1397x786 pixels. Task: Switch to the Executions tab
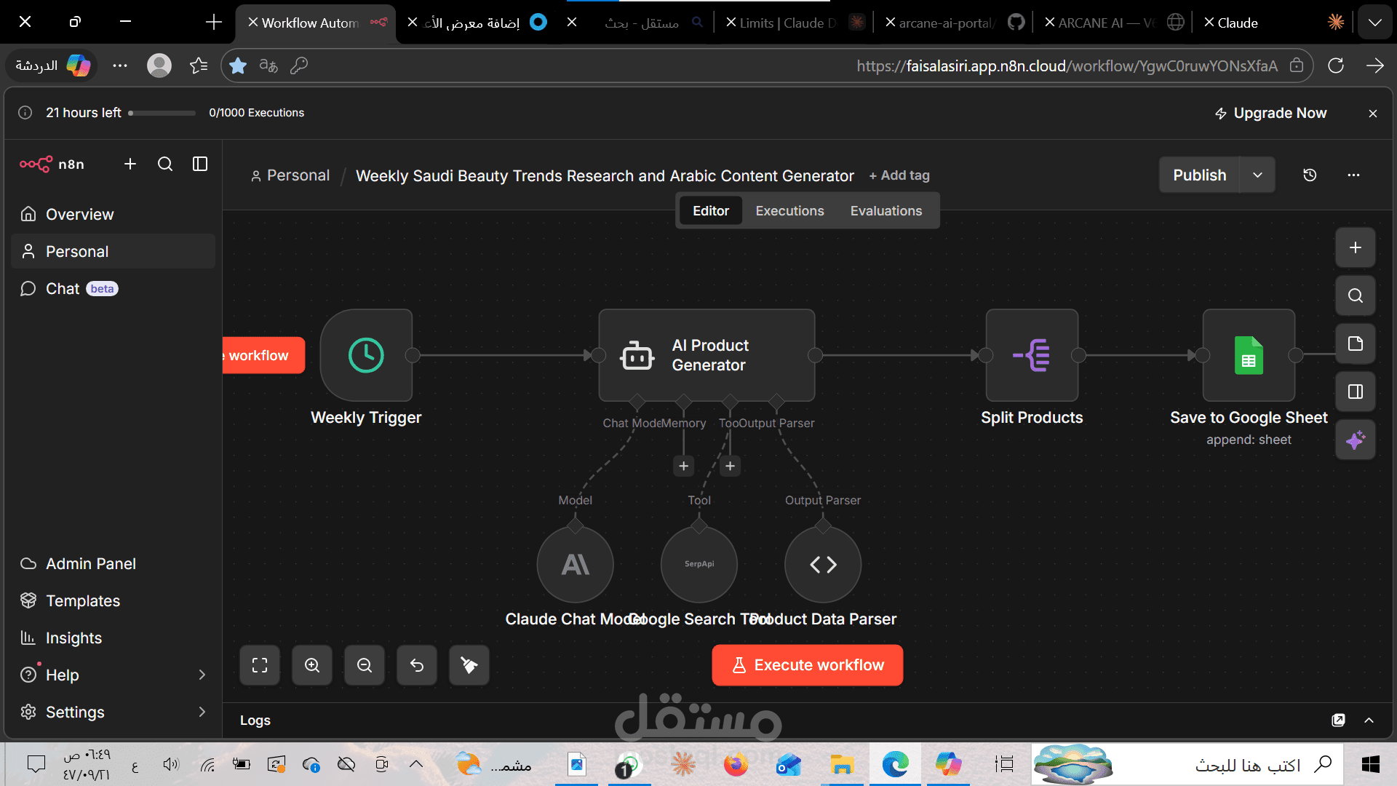[x=789, y=210]
